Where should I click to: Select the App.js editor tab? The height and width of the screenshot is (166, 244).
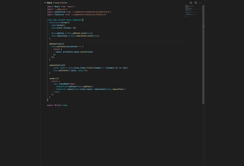49,3
